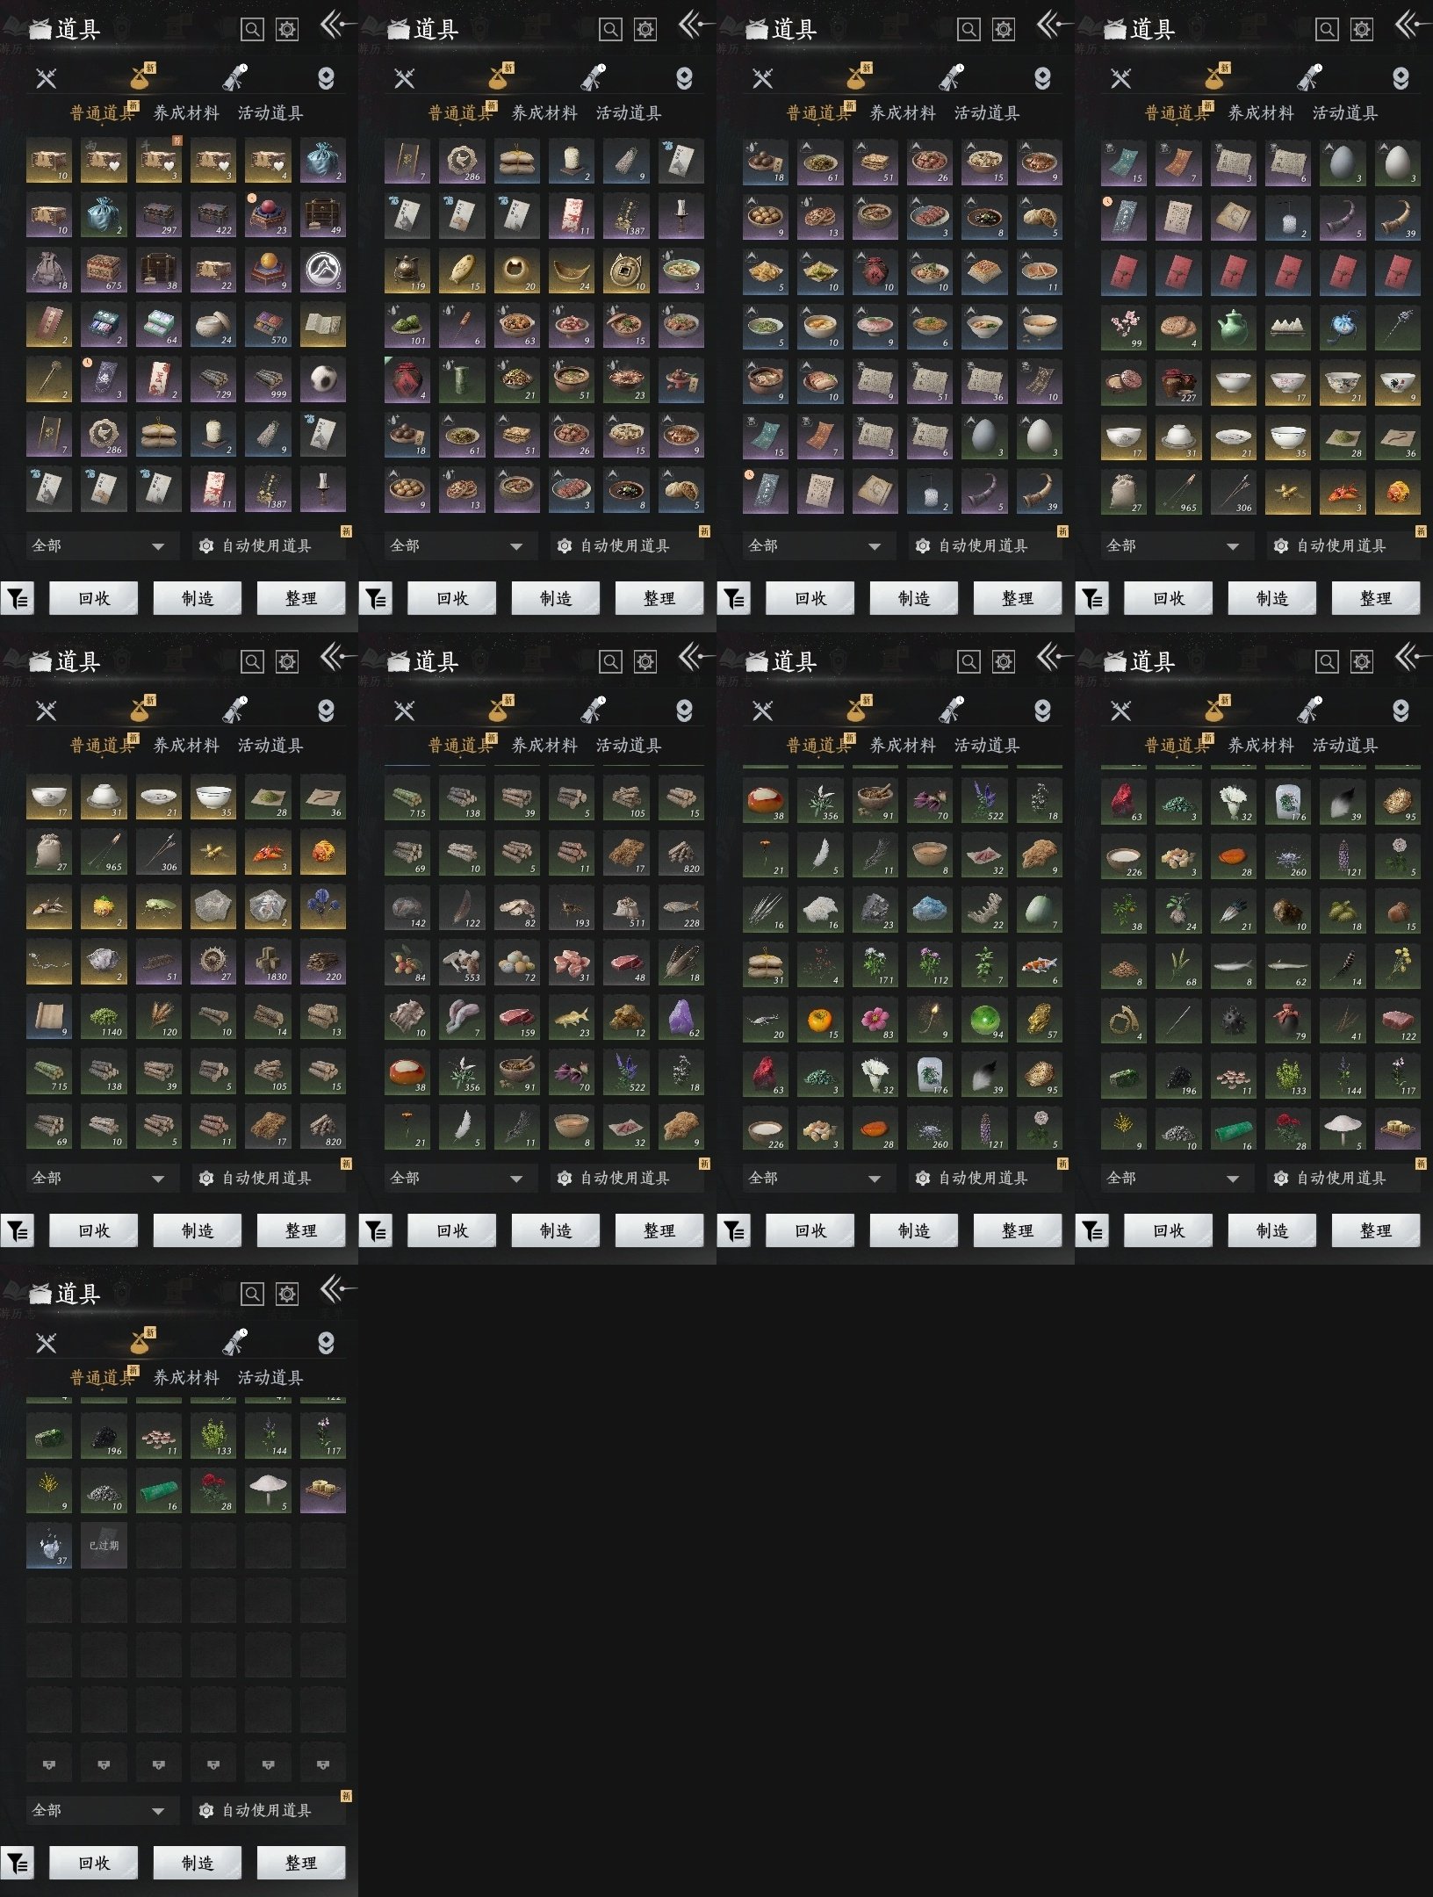Viewport: 1433px width, 1897px height.
Task: Open filter menu beside 回收 below the locked slots
Action: (x=18, y=1863)
